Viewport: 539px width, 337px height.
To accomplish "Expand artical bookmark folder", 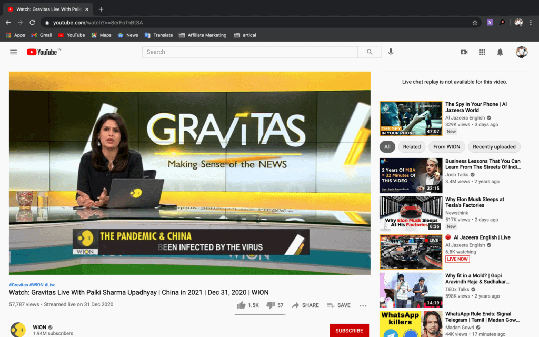I will 245,35.
